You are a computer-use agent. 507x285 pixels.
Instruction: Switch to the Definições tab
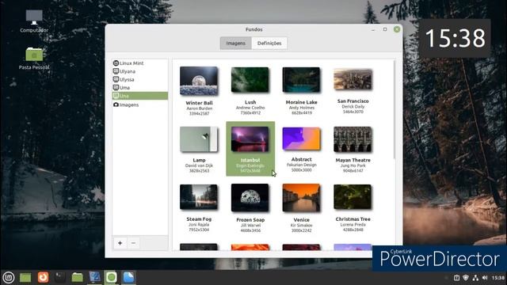pyautogui.click(x=269, y=43)
